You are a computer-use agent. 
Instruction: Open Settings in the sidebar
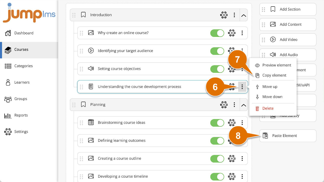click(x=29, y=132)
